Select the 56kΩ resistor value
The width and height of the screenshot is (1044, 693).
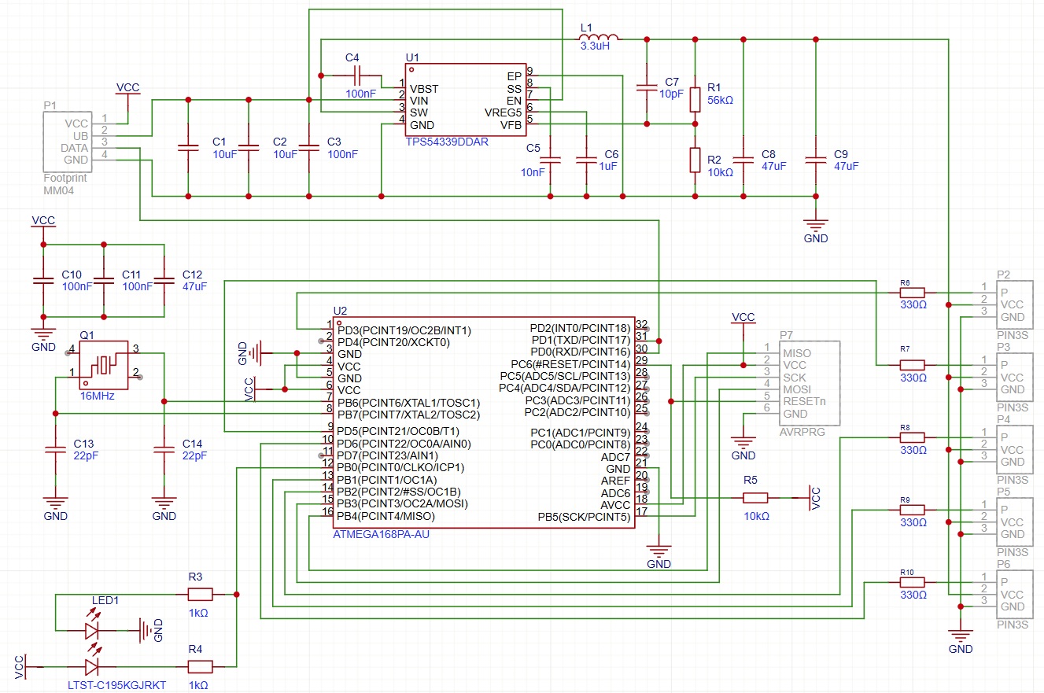(x=720, y=100)
